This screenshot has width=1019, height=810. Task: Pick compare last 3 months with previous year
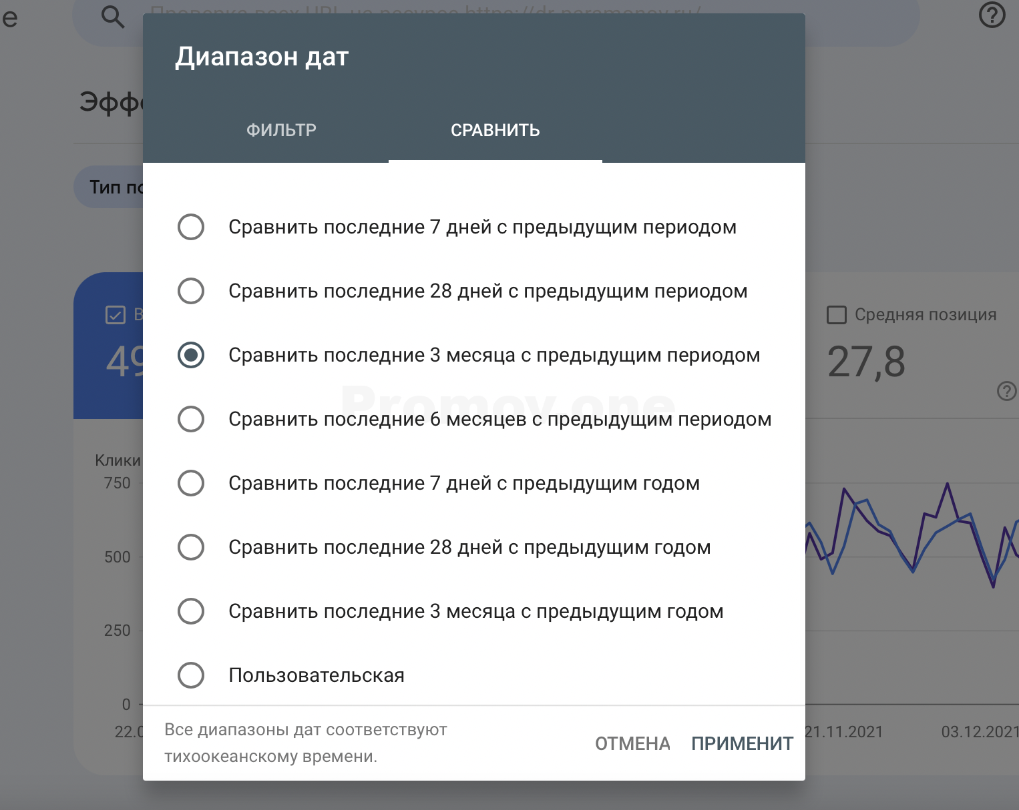pyautogui.click(x=191, y=611)
